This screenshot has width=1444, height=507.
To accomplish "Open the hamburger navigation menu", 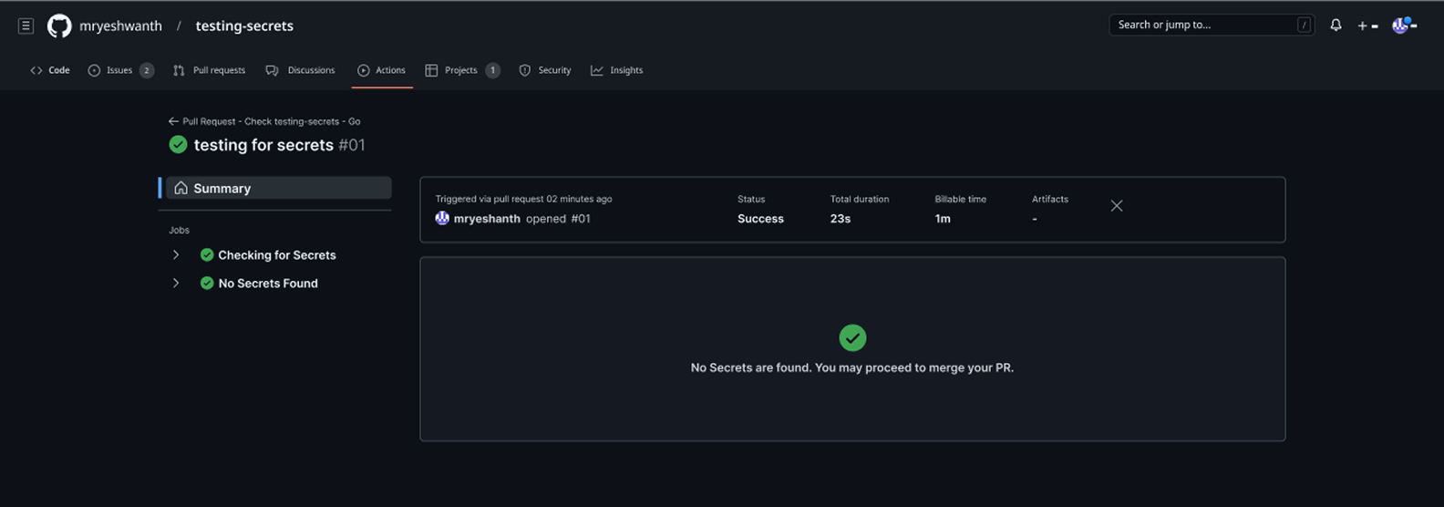I will pos(26,26).
